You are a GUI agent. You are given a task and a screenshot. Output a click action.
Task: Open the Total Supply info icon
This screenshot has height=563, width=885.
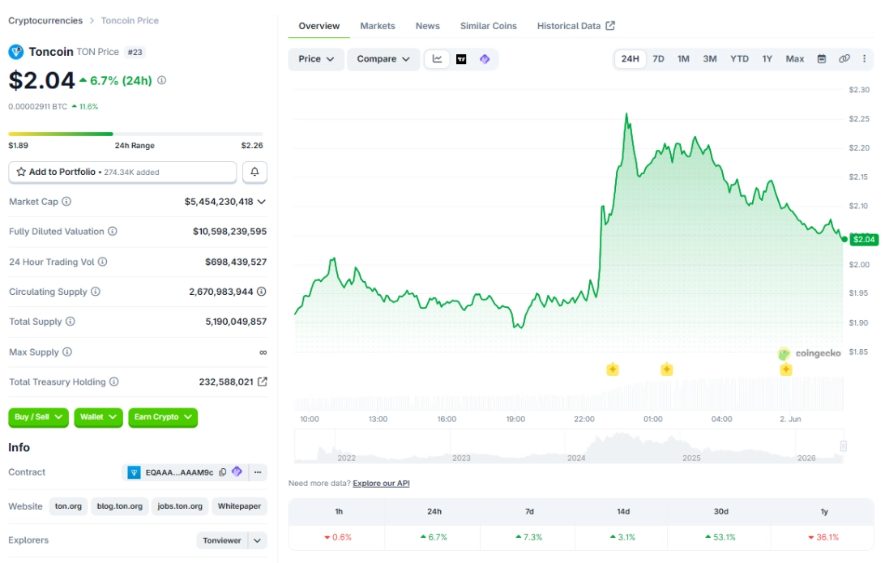(70, 322)
